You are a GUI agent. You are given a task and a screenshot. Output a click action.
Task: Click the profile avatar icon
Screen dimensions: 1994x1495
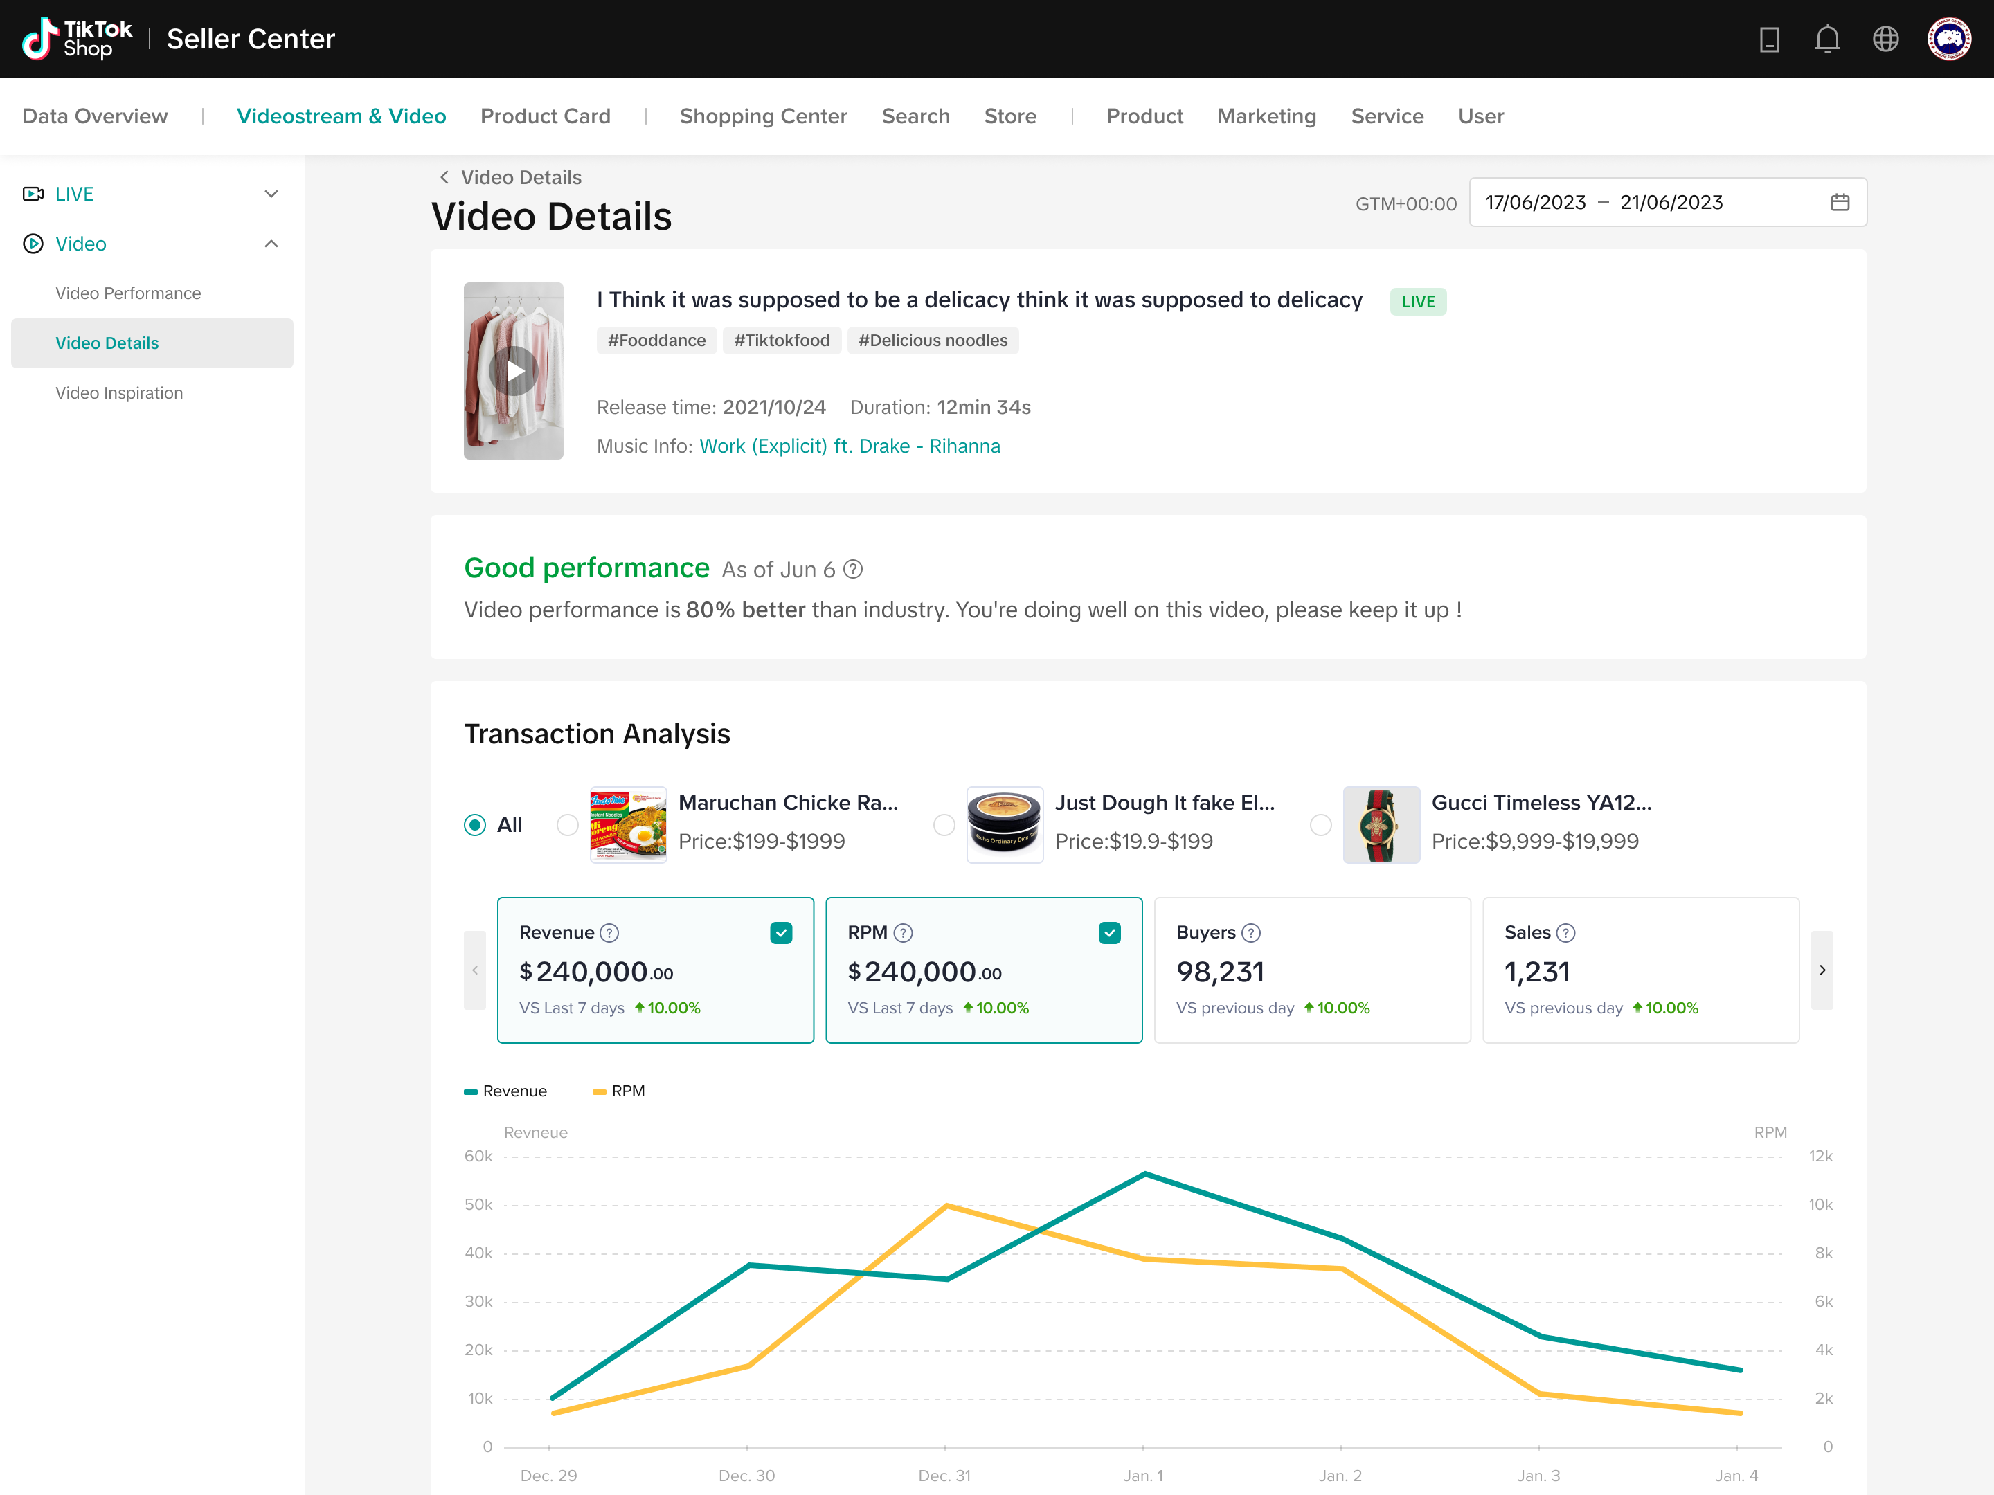pyautogui.click(x=1948, y=39)
